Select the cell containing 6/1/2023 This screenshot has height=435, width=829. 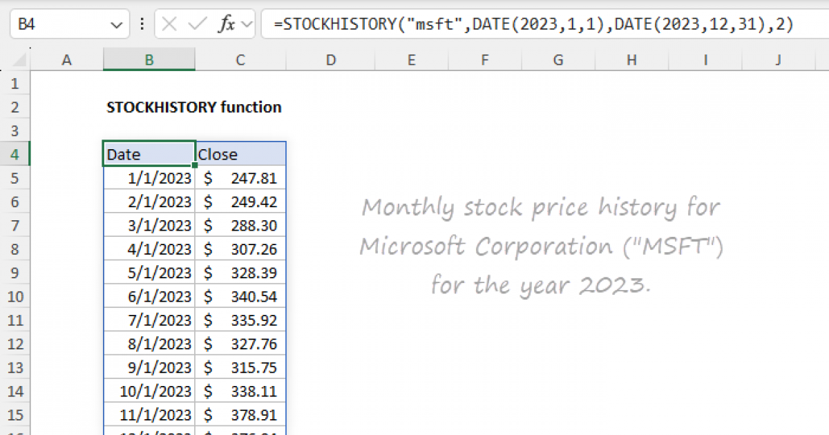click(149, 296)
